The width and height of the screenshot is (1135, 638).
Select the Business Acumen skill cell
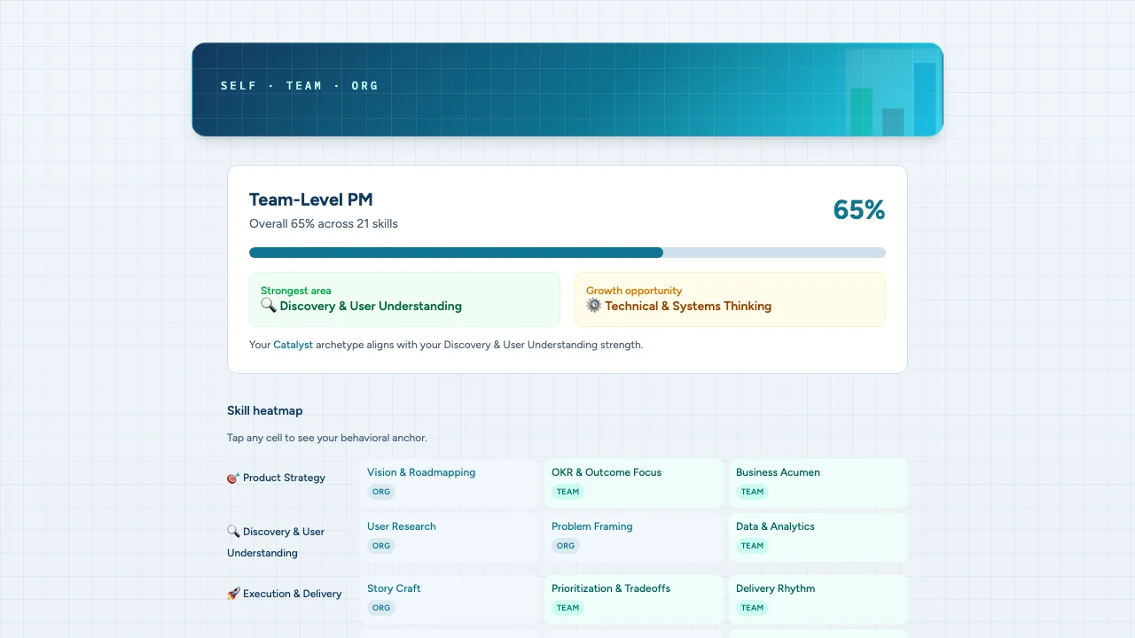818,483
